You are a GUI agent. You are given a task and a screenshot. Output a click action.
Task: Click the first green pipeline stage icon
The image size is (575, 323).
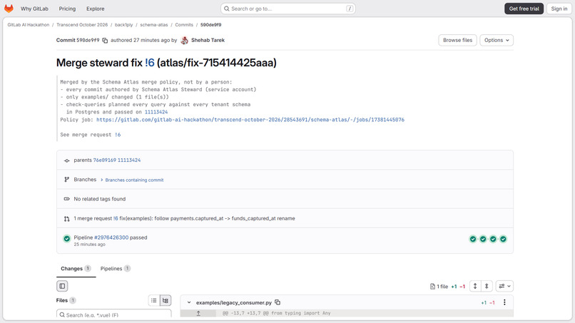[x=473, y=239]
